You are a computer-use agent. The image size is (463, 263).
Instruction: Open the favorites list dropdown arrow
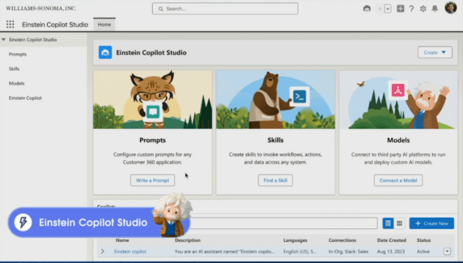[x=388, y=9]
